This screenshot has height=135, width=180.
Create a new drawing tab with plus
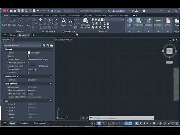point(33,35)
